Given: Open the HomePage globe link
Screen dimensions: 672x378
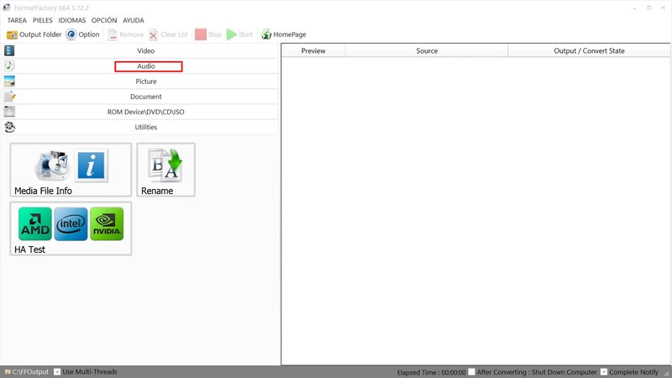Looking at the screenshot, I should 283,34.
